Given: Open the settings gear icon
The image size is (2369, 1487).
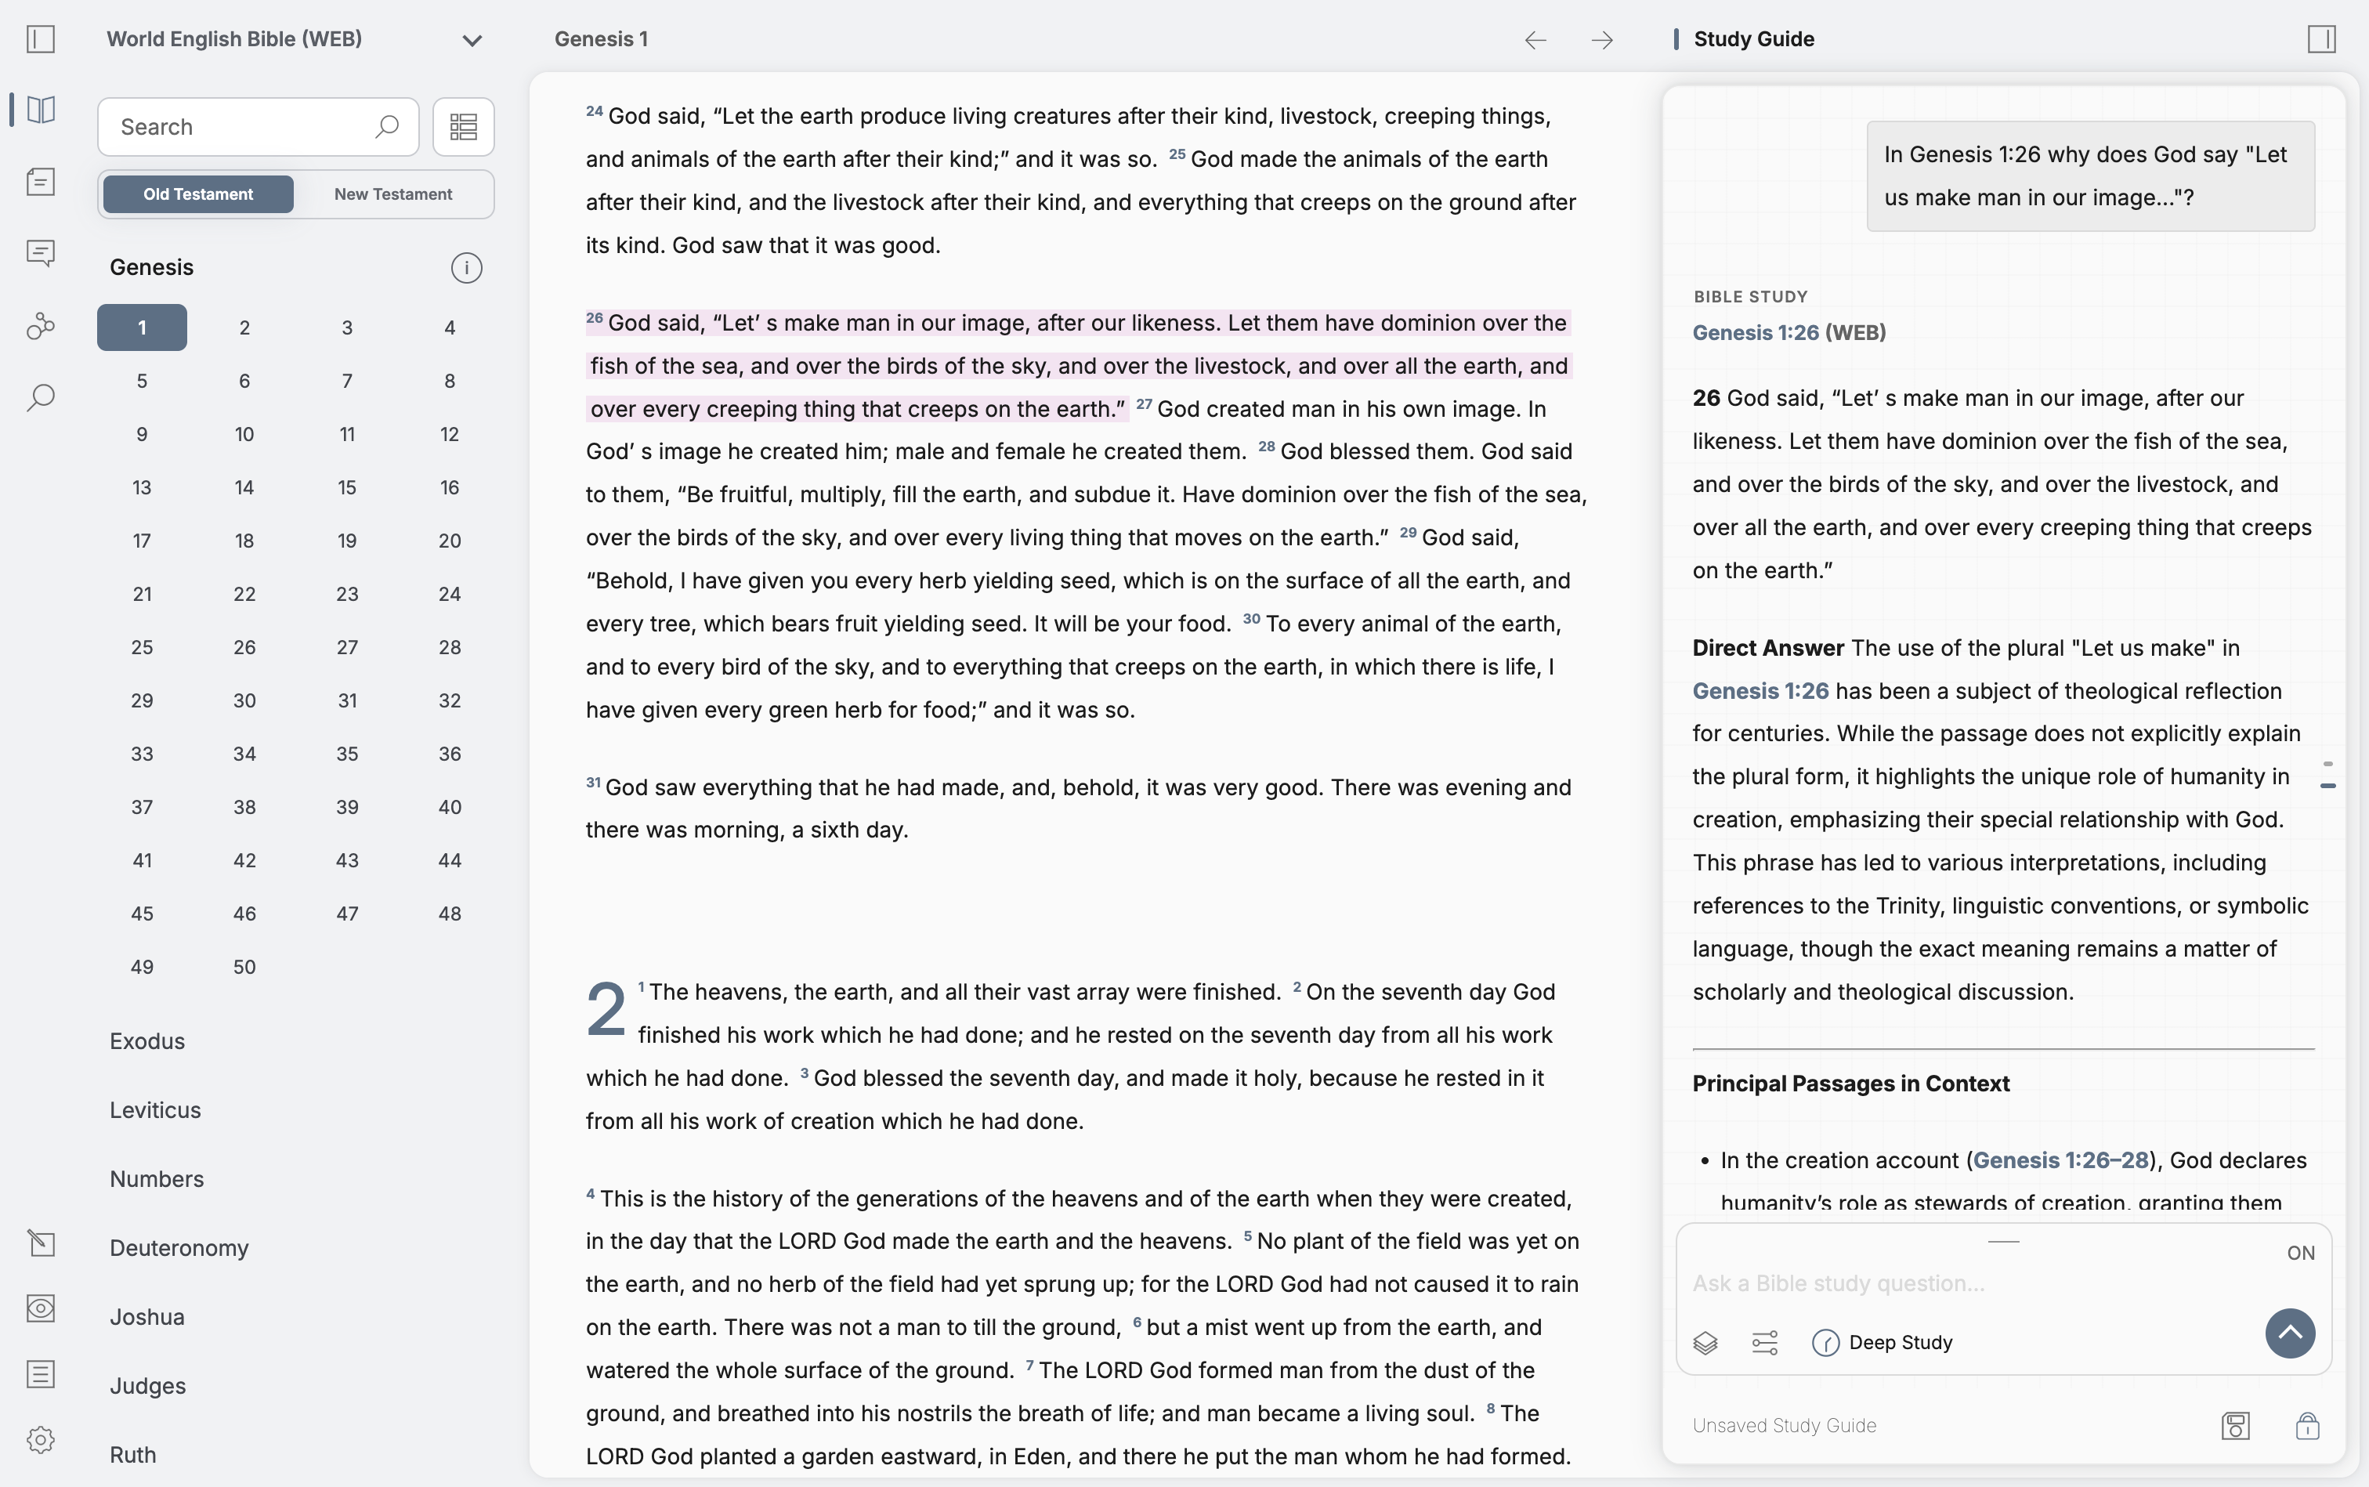Looking at the screenshot, I should (x=40, y=1440).
